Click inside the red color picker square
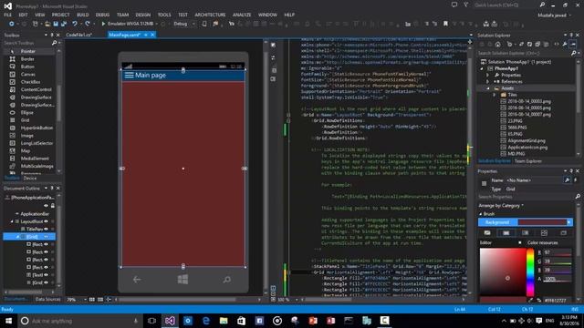The width and height of the screenshot is (584, 328). 503,272
